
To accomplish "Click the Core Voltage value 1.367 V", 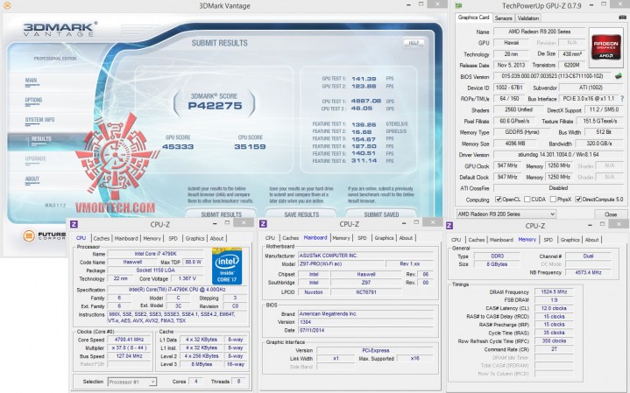I will 187,278.
